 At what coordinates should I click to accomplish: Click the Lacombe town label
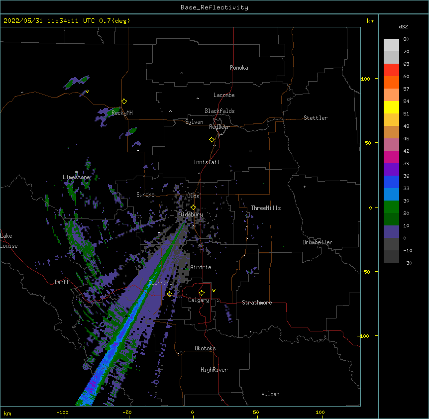pos(224,95)
